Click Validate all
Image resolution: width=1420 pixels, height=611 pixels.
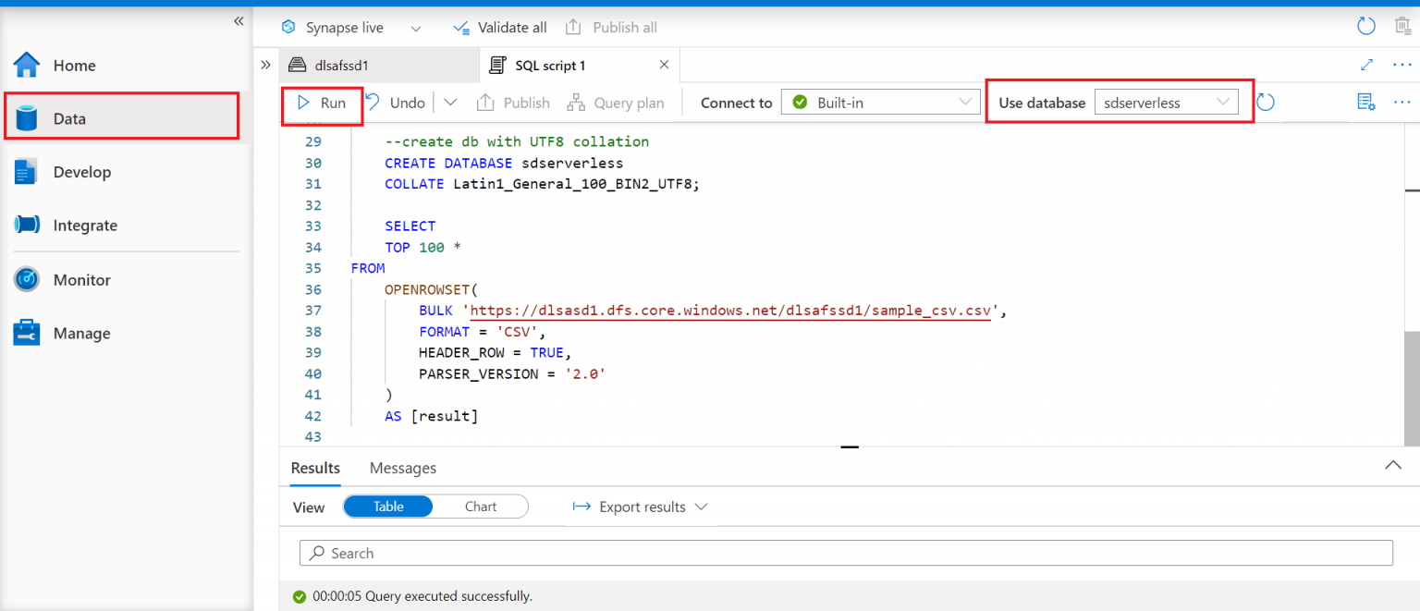click(x=500, y=27)
